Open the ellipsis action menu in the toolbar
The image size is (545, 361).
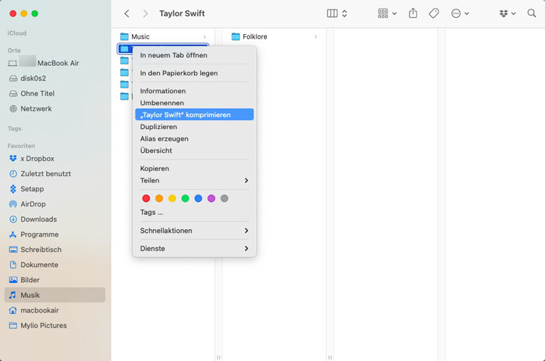[460, 14]
